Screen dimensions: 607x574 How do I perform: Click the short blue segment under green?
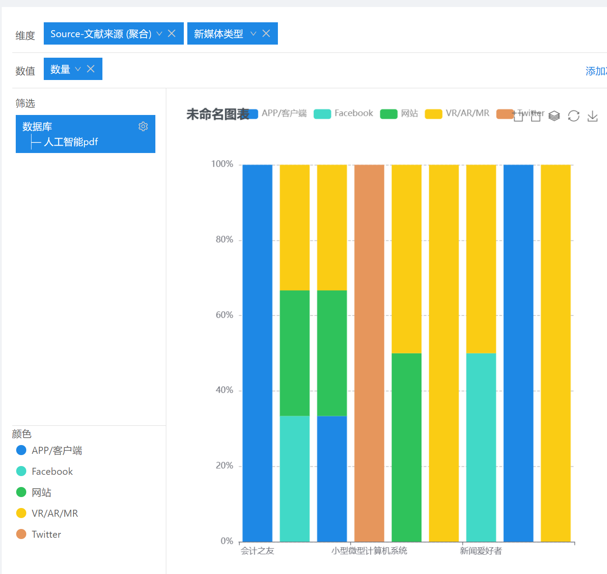(332, 479)
